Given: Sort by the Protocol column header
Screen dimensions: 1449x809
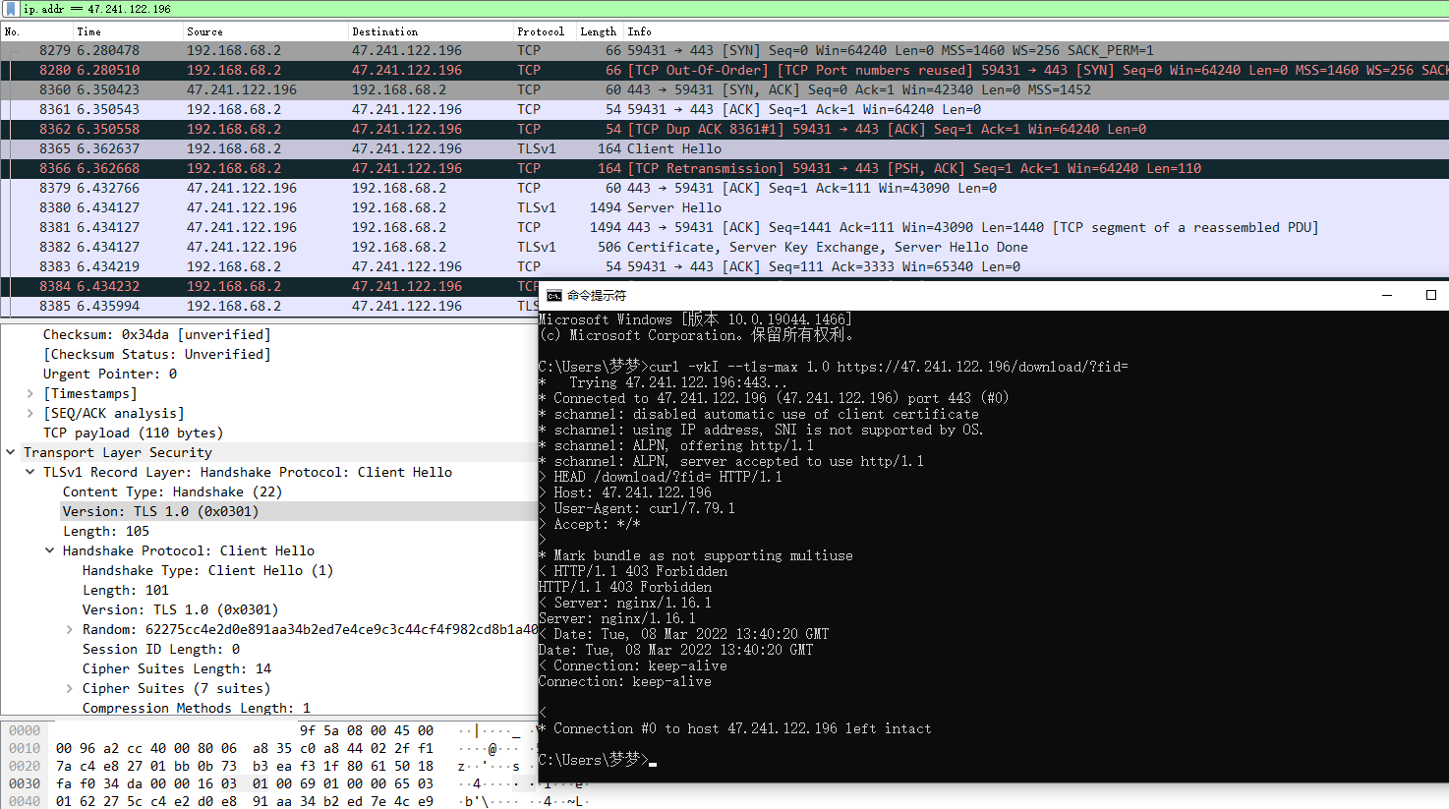Looking at the screenshot, I should (541, 31).
